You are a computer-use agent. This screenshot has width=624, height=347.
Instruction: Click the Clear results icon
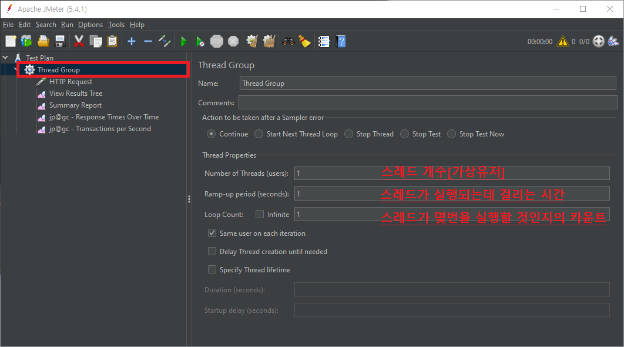coord(252,41)
